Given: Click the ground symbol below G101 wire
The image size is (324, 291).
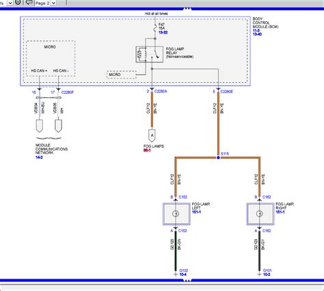Looking at the screenshot, I should pos(259,275).
